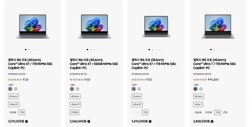Open reviews link for NT960XJG-KC71G
This screenshot has width=252, height=127.
tap(88, 80)
